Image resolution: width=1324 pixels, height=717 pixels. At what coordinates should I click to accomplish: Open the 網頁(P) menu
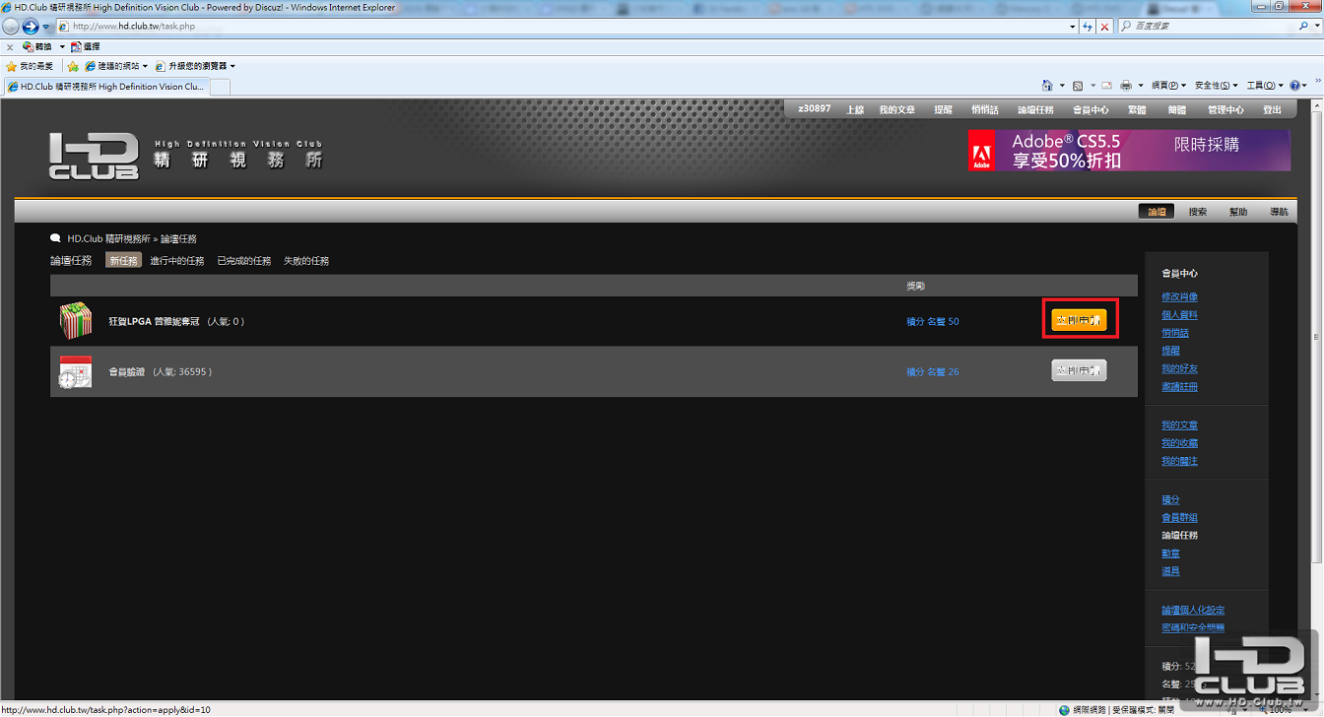click(1169, 86)
